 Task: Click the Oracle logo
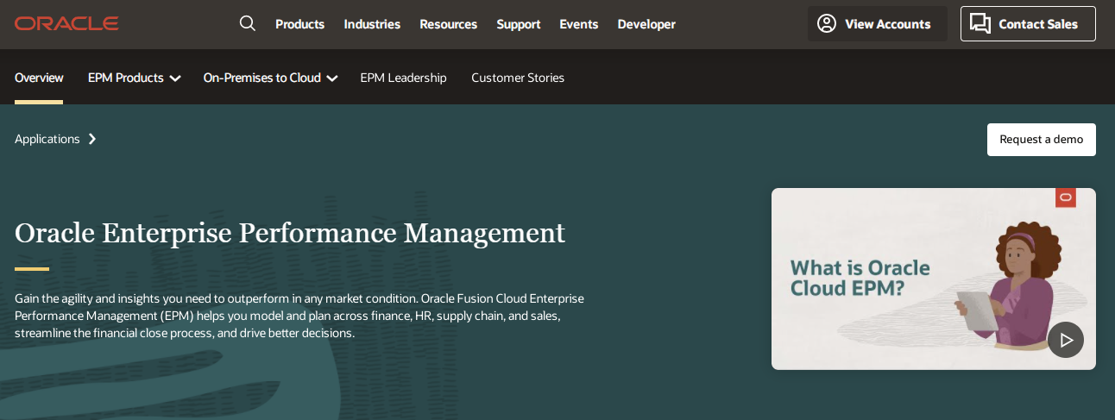[66, 24]
